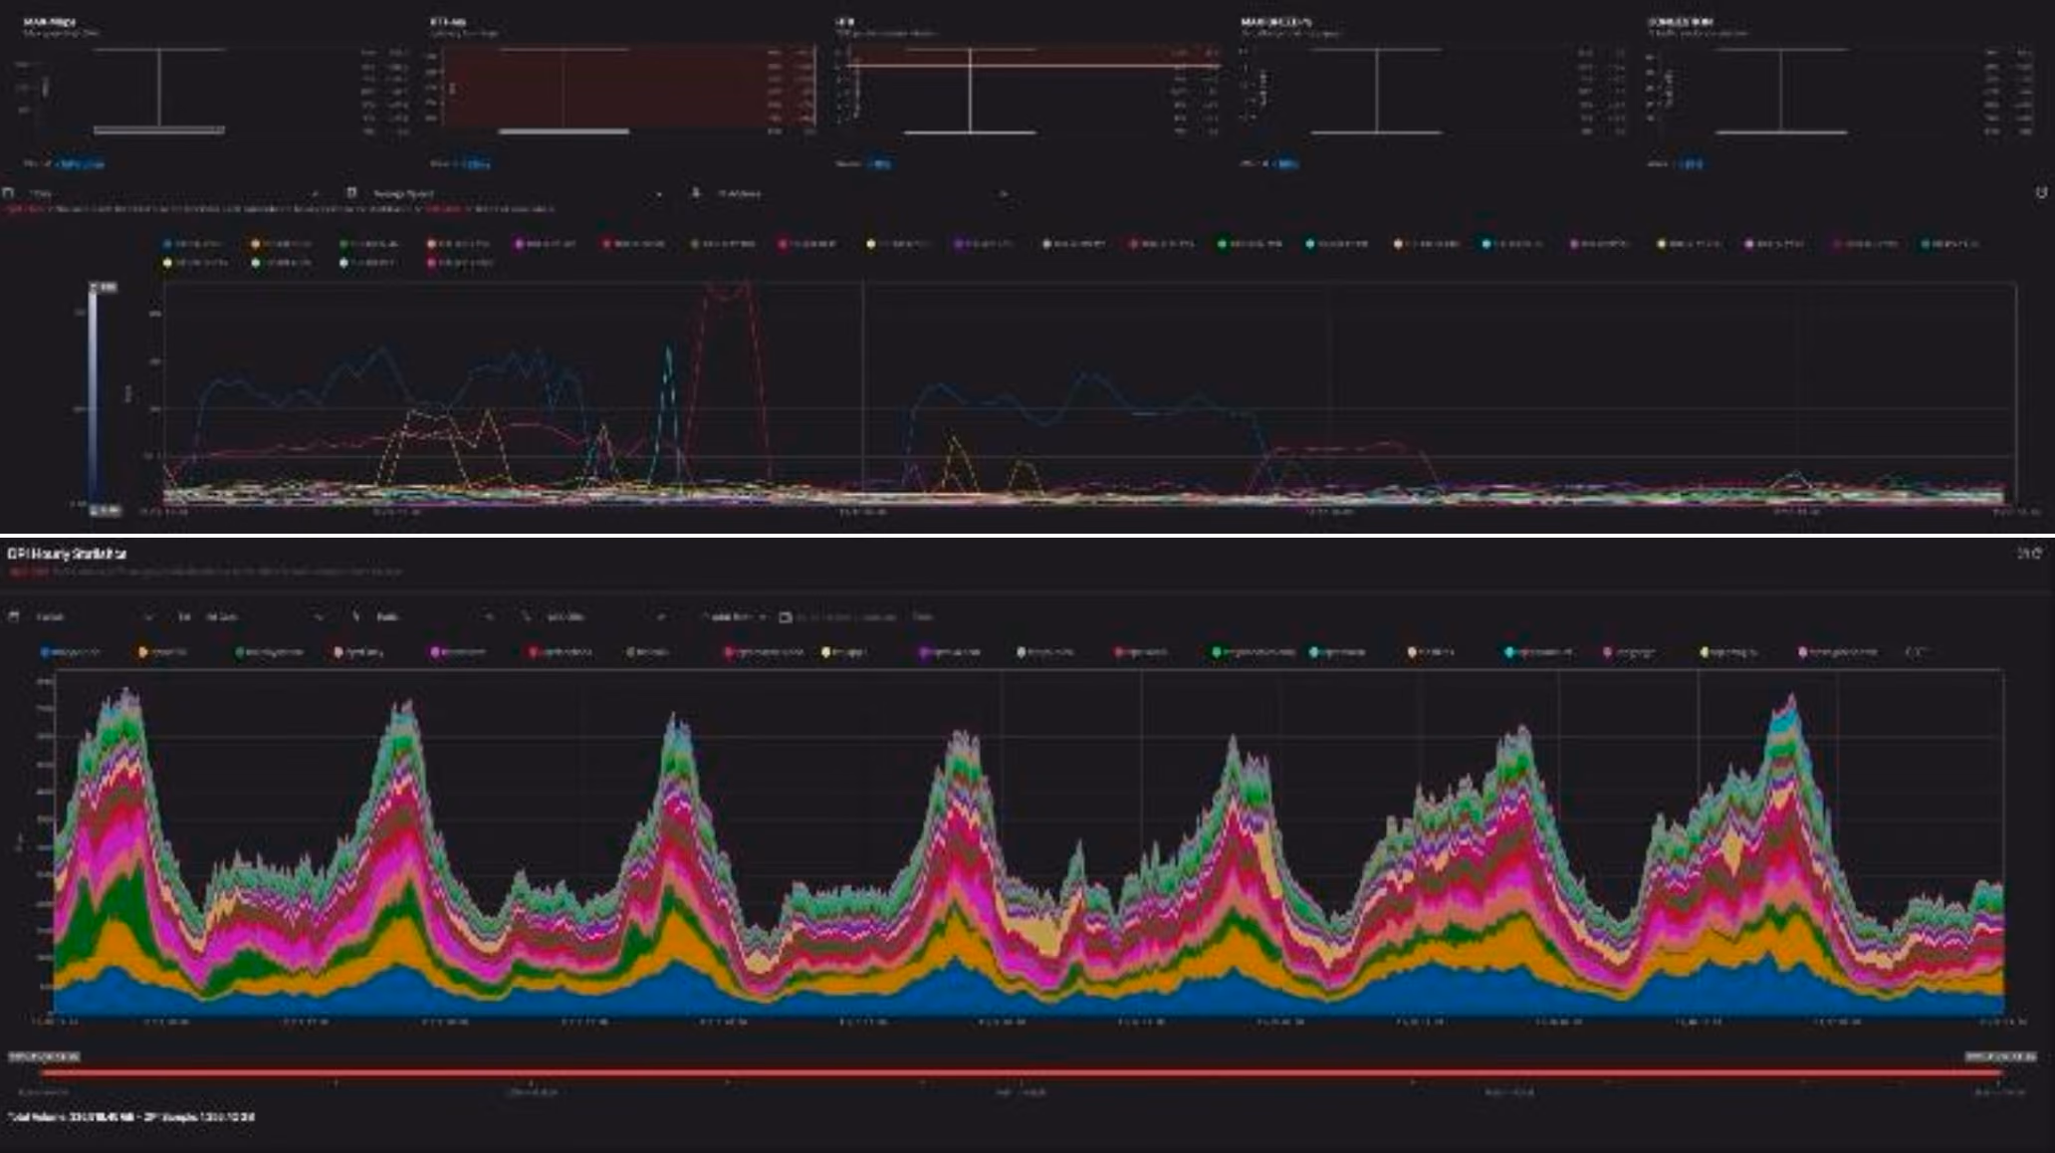Click the third toolbar icon next to the Radio selector
Viewport: 2055px width, 1153px height.
[355, 616]
